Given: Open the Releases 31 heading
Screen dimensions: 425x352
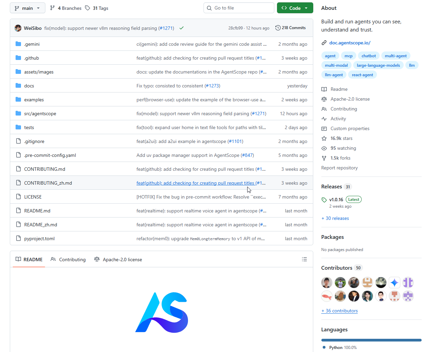Looking at the screenshot, I should 336,187.
